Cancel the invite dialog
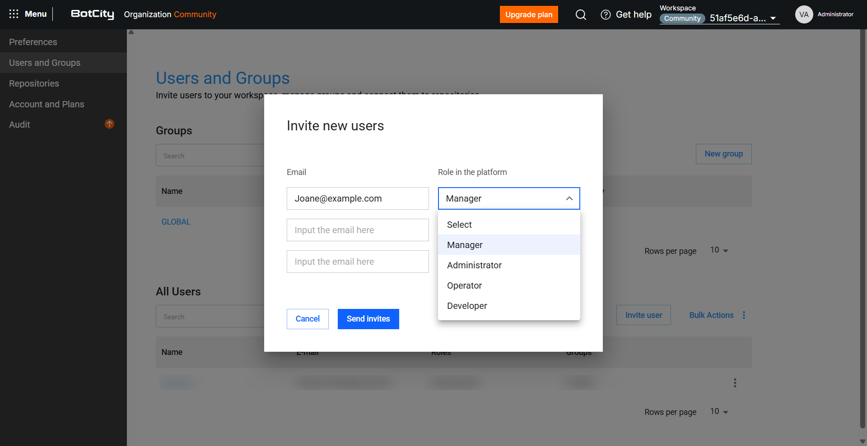 pos(308,319)
